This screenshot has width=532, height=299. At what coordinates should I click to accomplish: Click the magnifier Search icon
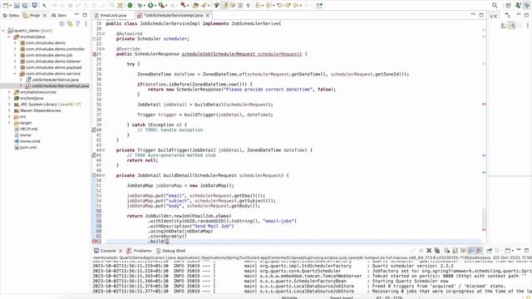tap(495, 6)
